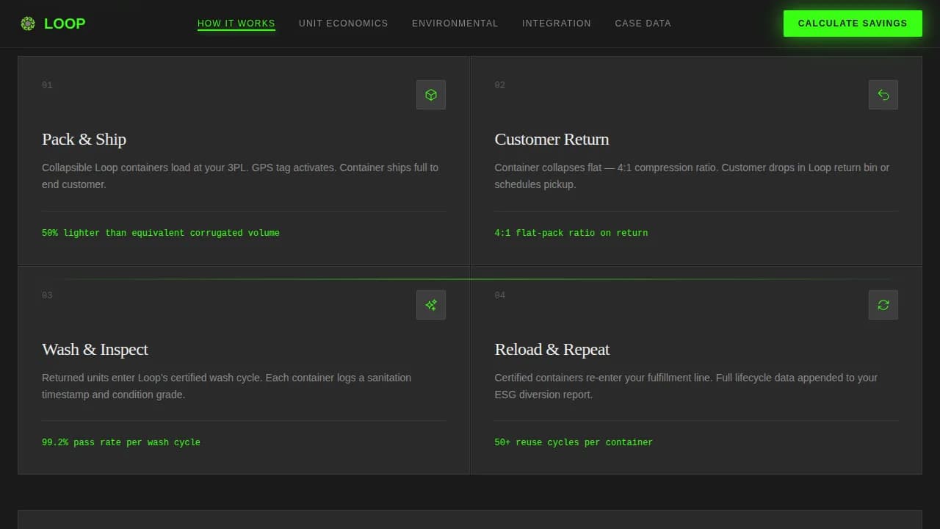
Task: Click the 50+ reuse cycles stat
Action: coord(573,442)
